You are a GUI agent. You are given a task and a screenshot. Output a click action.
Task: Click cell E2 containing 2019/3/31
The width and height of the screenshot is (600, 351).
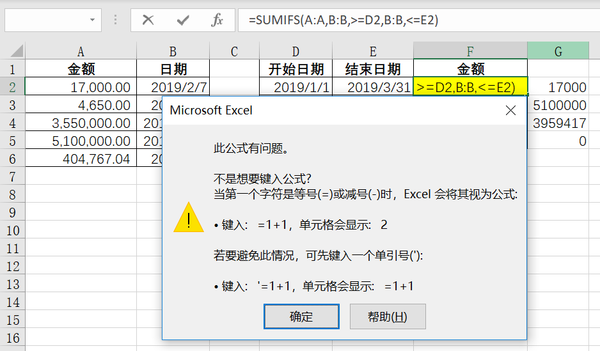coord(372,88)
